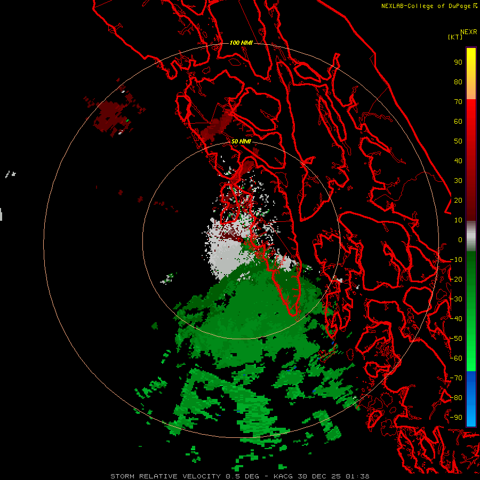Click the -60 value on velocity scale
Viewport: 480px width, 480px height.
(x=456, y=358)
